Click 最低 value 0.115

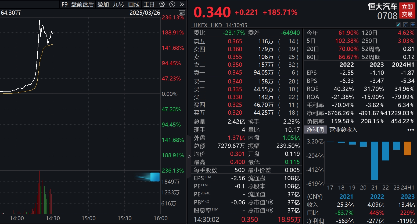point(292,162)
